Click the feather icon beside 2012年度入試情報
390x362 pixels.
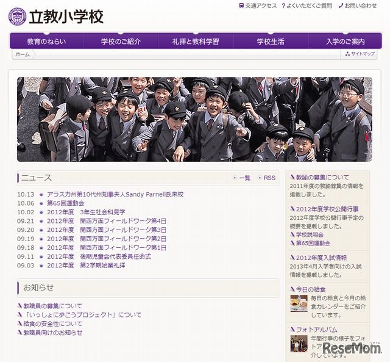292,258
